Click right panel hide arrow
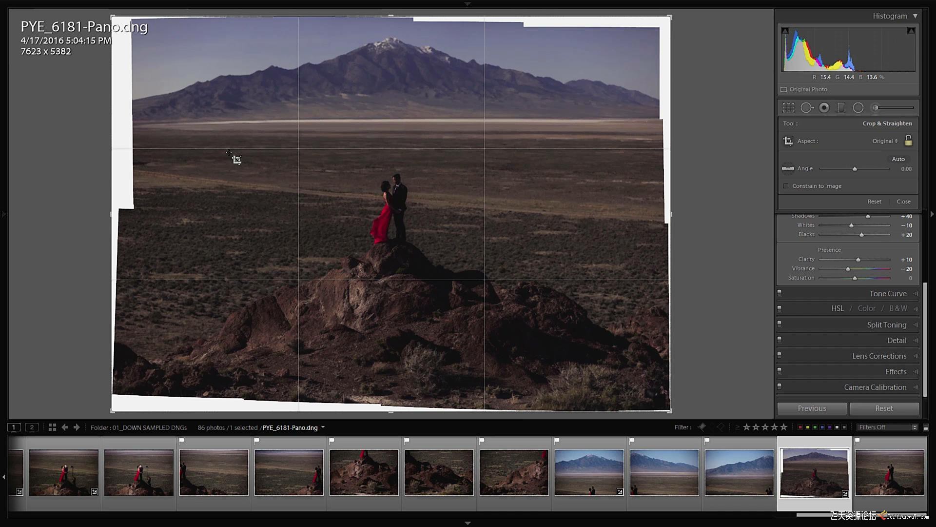Screen dimensions: 936x527 932,214
